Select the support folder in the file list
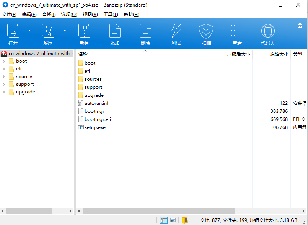The image size is (308, 225). (93, 87)
